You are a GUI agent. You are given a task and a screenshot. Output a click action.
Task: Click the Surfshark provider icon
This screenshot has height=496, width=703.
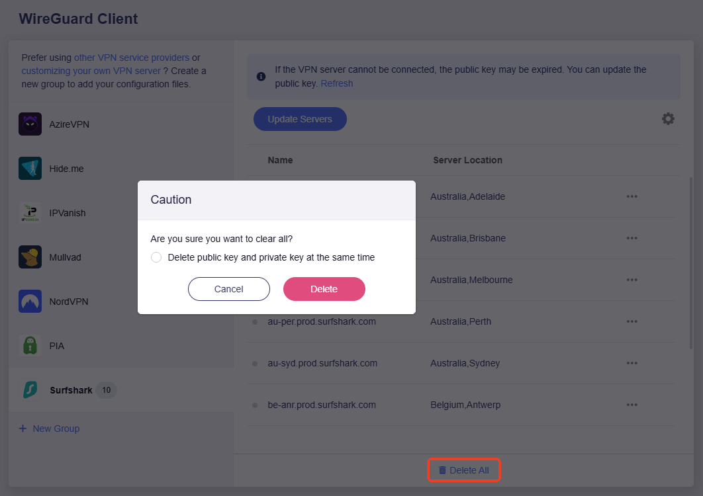(x=30, y=390)
